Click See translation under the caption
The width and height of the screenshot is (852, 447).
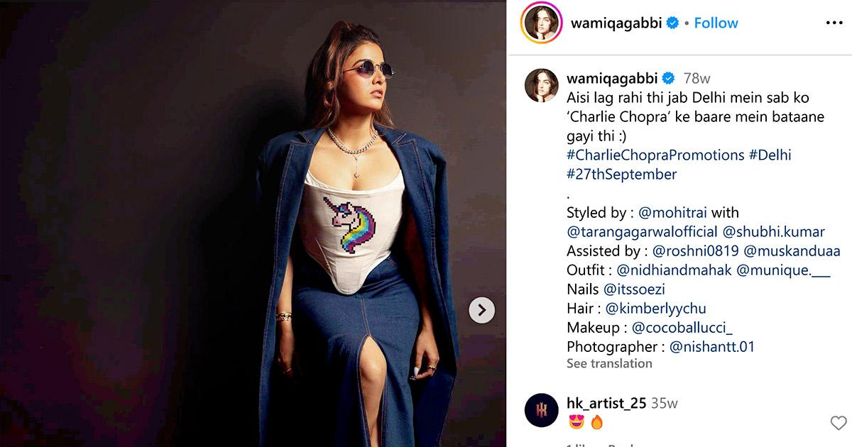pyautogui.click(x=609, y=363)
